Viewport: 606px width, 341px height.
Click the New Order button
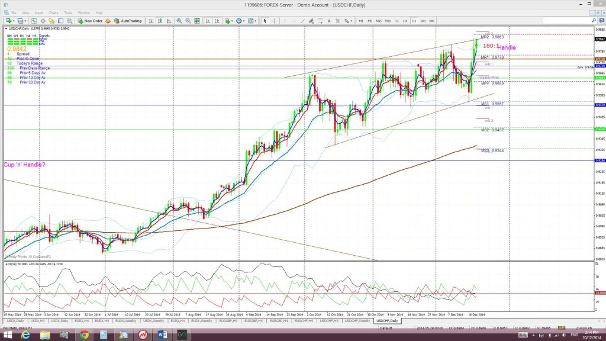90,21
